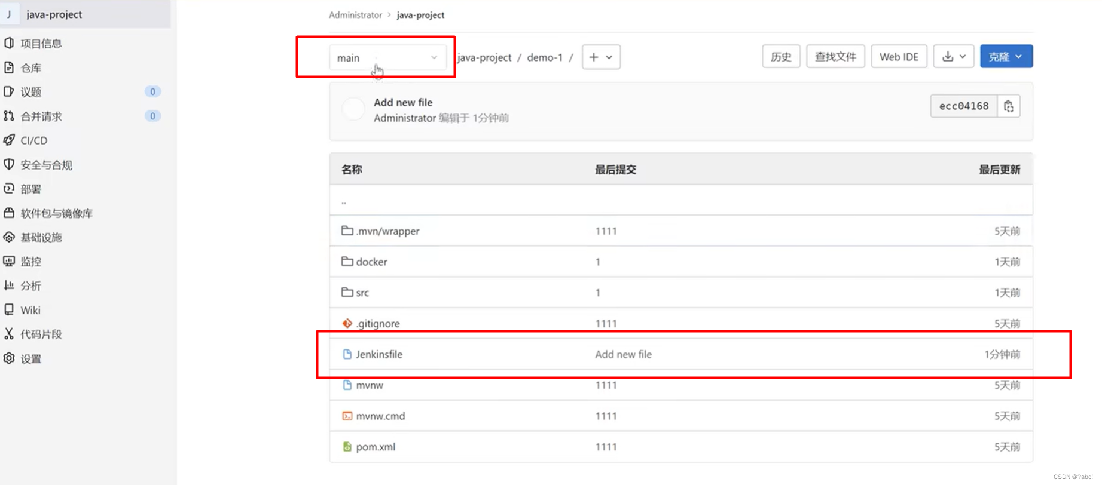The height and width of the screenshot is (485, 1102).
Task: Click the pom.xml row's commit message 1111
Action: coord(606,447)
